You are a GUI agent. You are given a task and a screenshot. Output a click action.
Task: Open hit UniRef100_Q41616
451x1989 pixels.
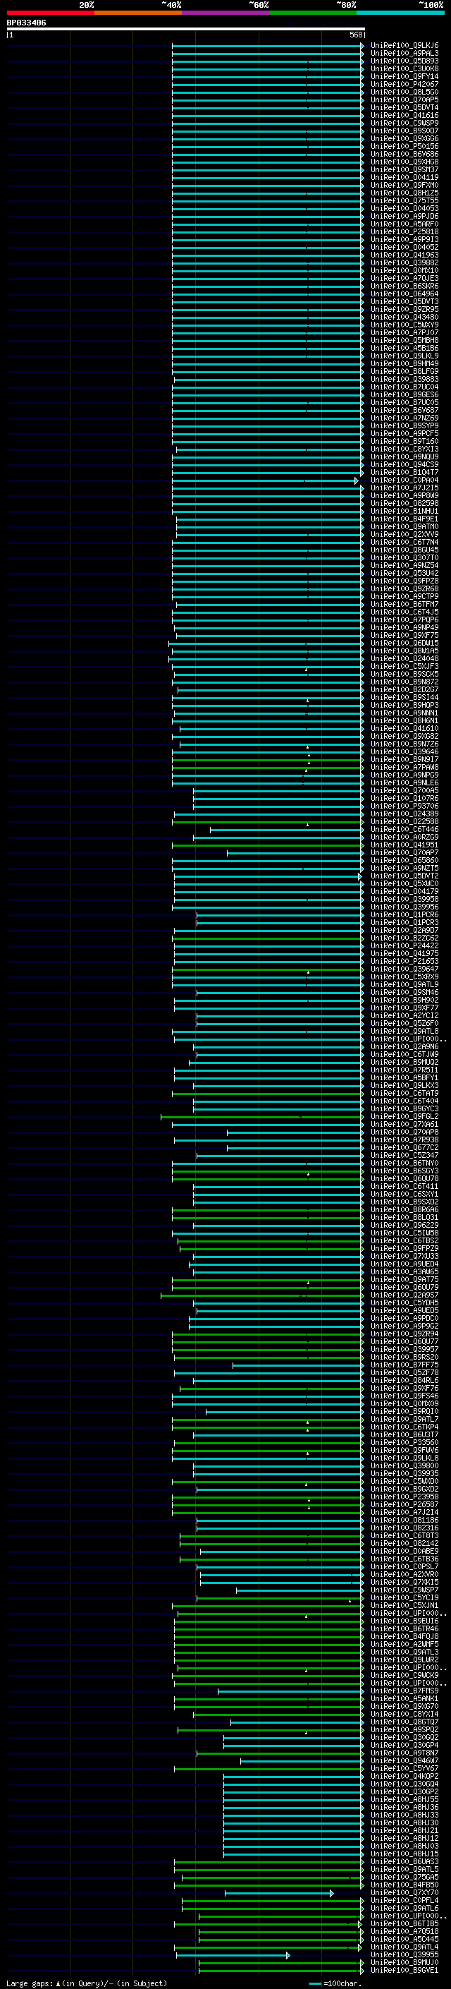point(404,116)
